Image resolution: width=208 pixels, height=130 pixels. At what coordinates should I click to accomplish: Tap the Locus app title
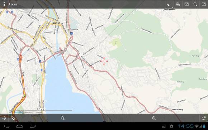coord(13,4)
